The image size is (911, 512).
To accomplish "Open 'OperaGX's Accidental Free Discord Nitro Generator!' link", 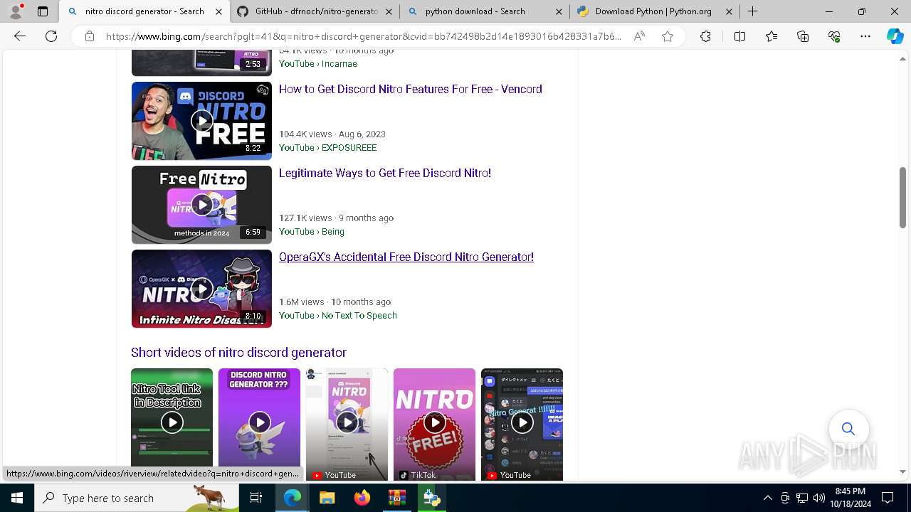I will (x=406, y=257).
